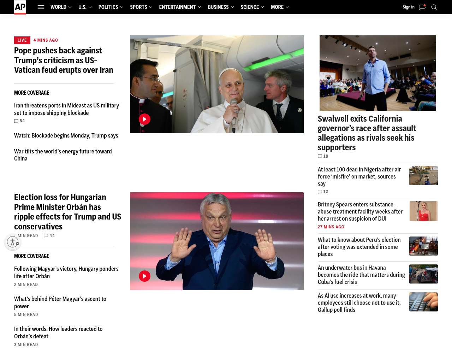Open the accessibility options widget
This screenshot has width=452, height=362.
point(13,242)
